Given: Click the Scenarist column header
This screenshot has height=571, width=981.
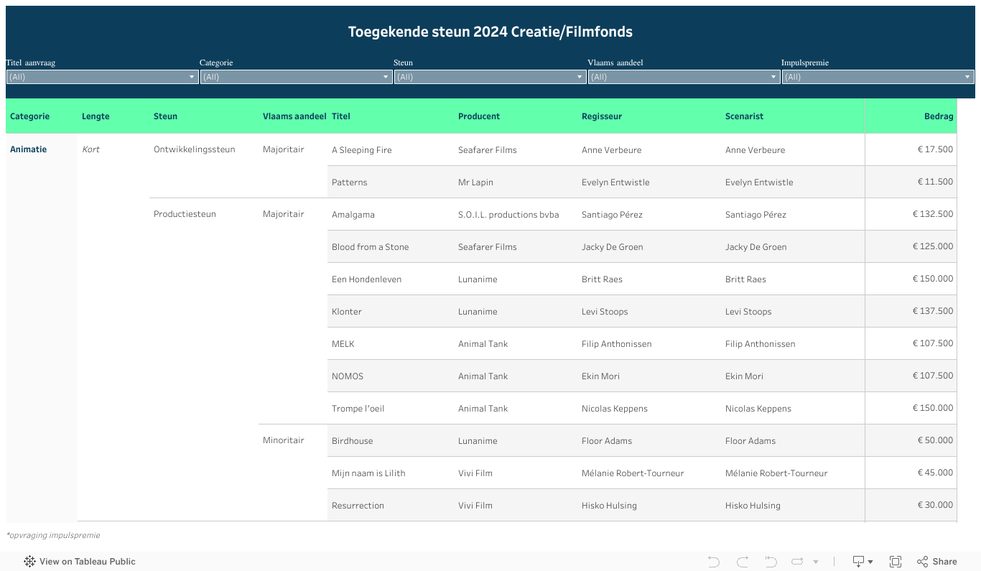Looking at the screenshot, I should pyautogui.click(x=744, y=116).
